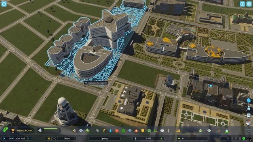Open the money balance panel

[x=192, y=138]
